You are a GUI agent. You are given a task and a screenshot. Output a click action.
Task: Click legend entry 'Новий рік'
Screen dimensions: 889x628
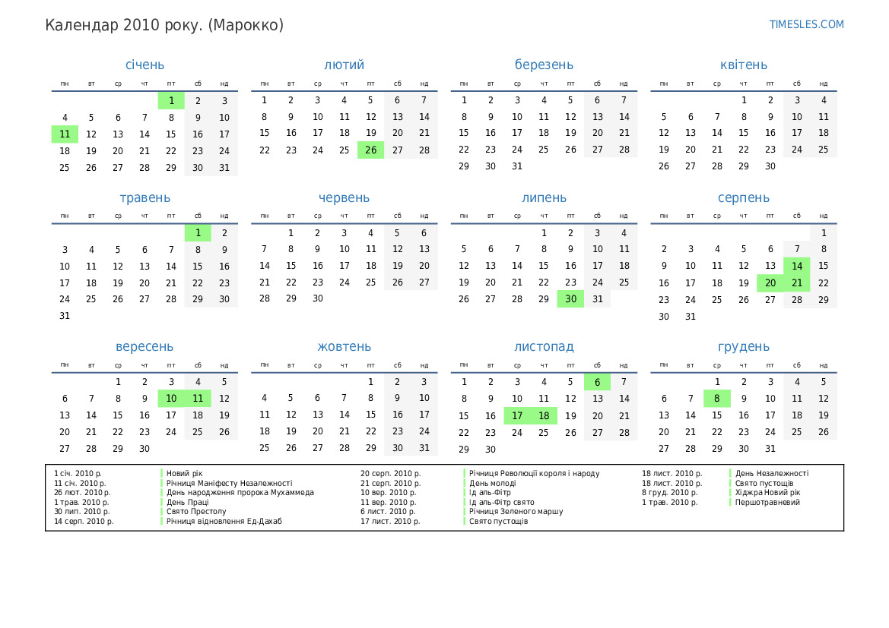(x=184, y=473)
